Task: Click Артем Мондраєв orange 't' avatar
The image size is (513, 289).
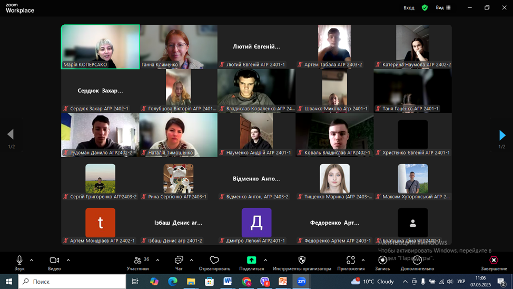Action: [x=100, y=223]
